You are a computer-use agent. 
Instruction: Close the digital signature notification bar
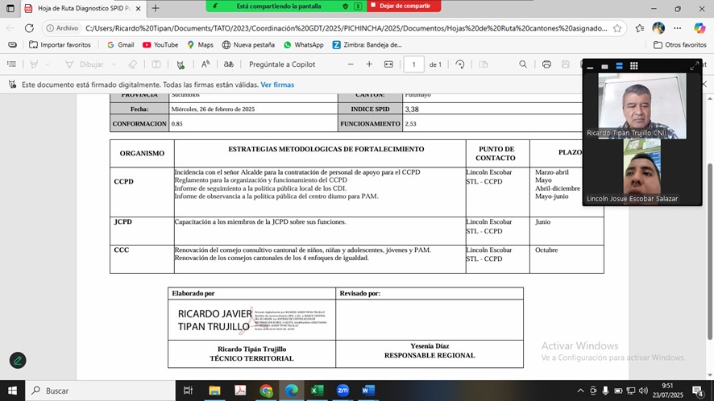704,85
